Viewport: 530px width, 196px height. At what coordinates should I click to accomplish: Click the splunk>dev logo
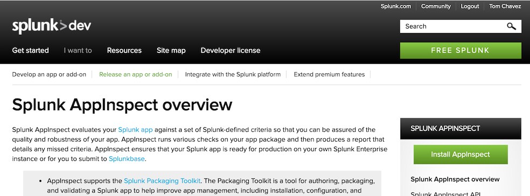[51, 26]
